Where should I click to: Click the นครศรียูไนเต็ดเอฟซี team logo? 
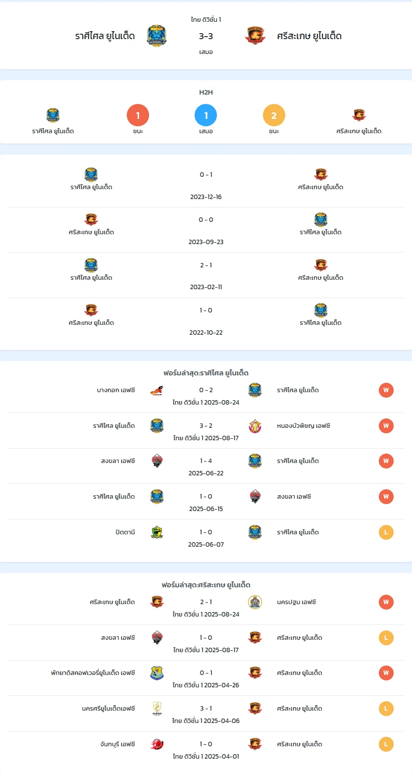(157, 709)
